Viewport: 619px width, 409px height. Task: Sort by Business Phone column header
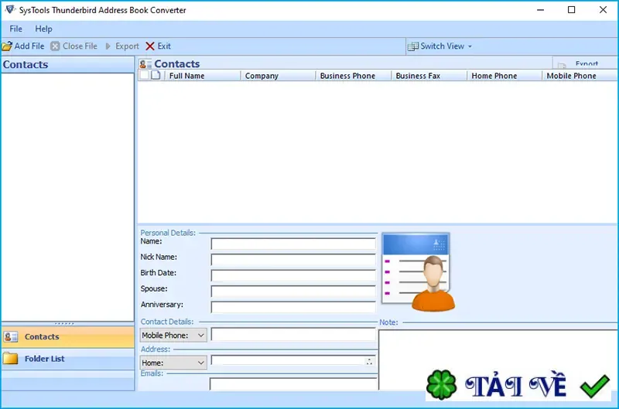[354, 76]
